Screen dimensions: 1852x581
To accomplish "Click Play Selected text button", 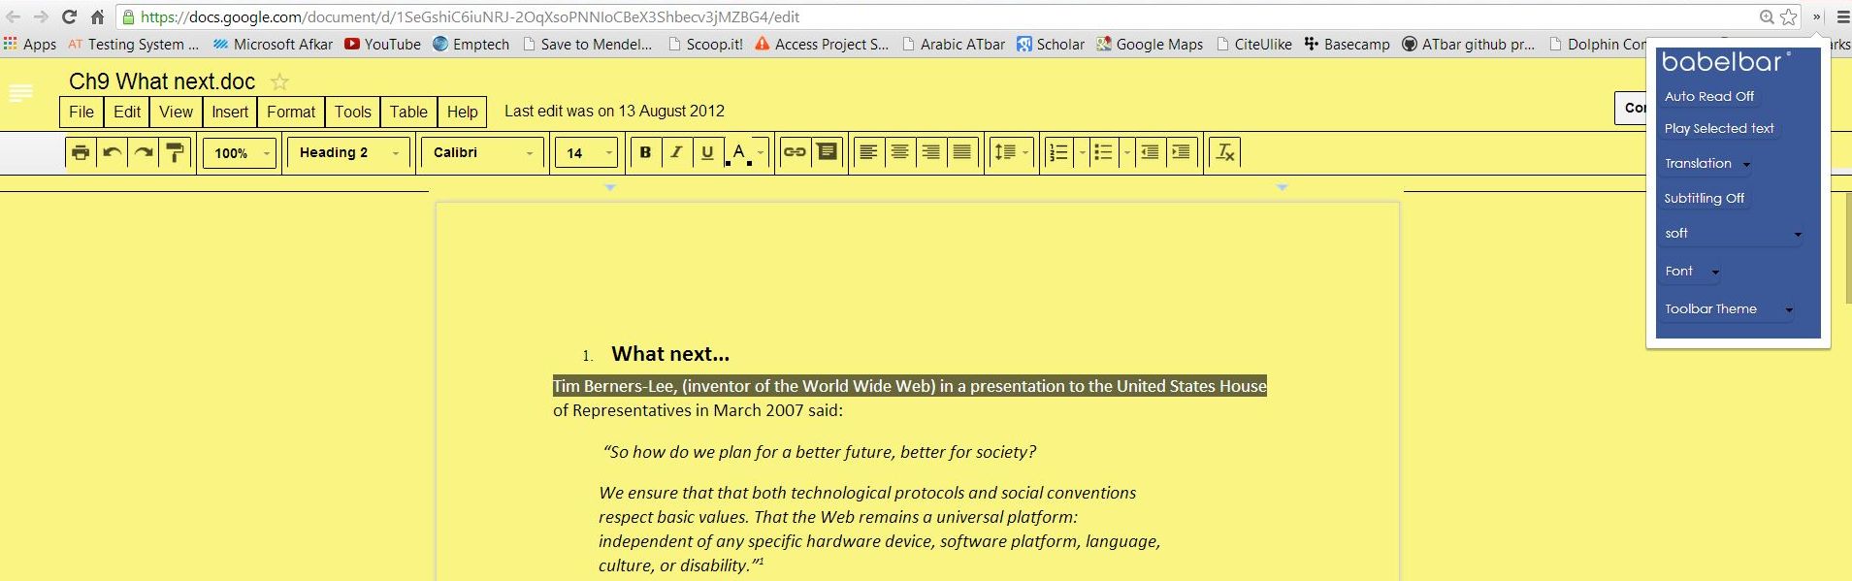I will pyautogui.click(x=1718, y=128).
